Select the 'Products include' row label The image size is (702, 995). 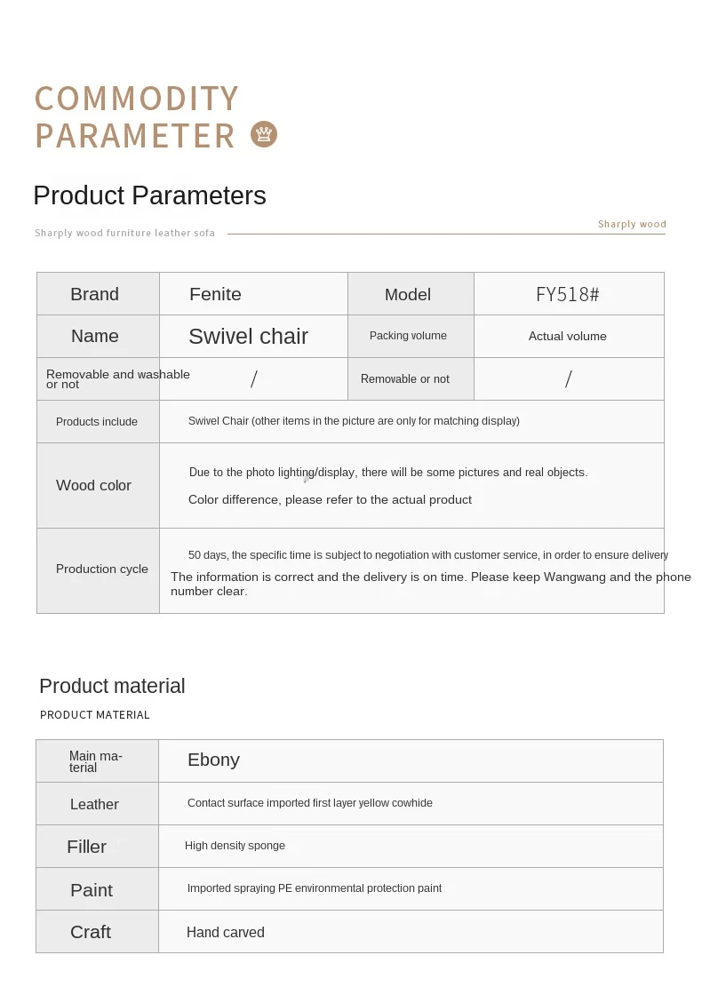click(97, 422)
